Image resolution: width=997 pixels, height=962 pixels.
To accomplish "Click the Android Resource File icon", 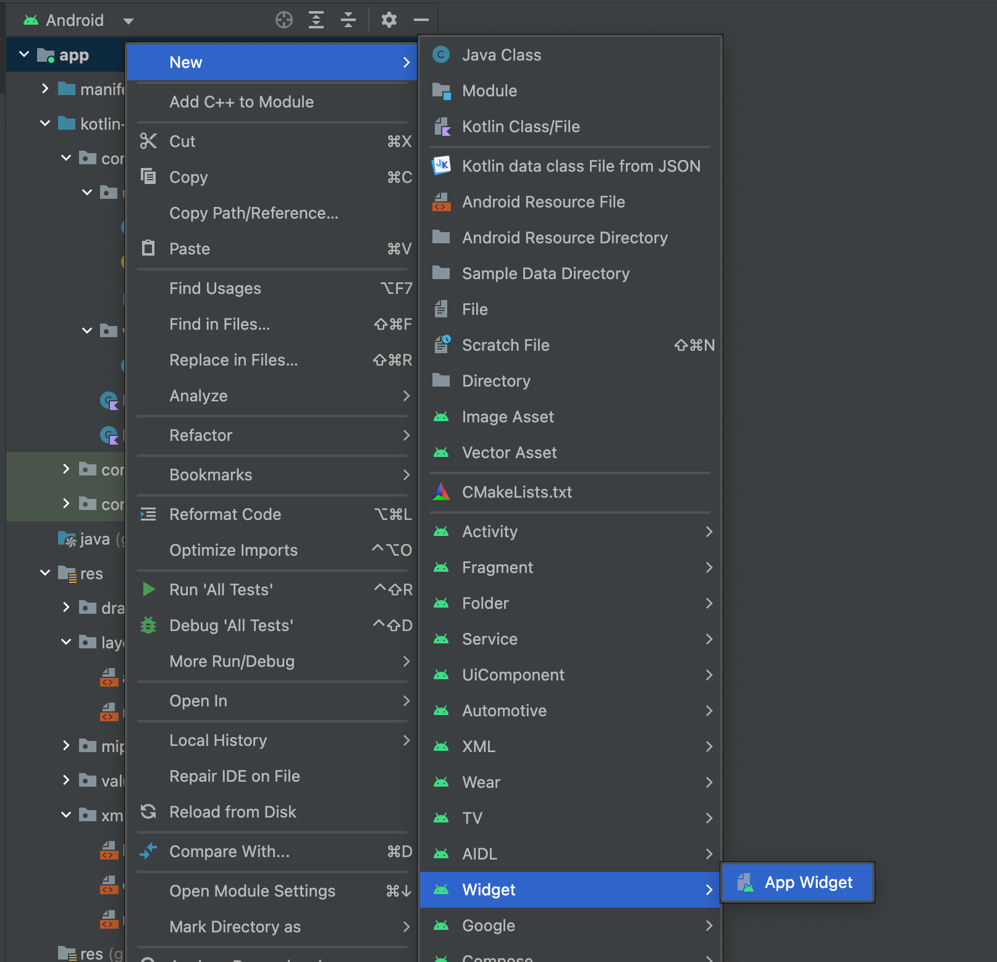I will coord(441,202).
